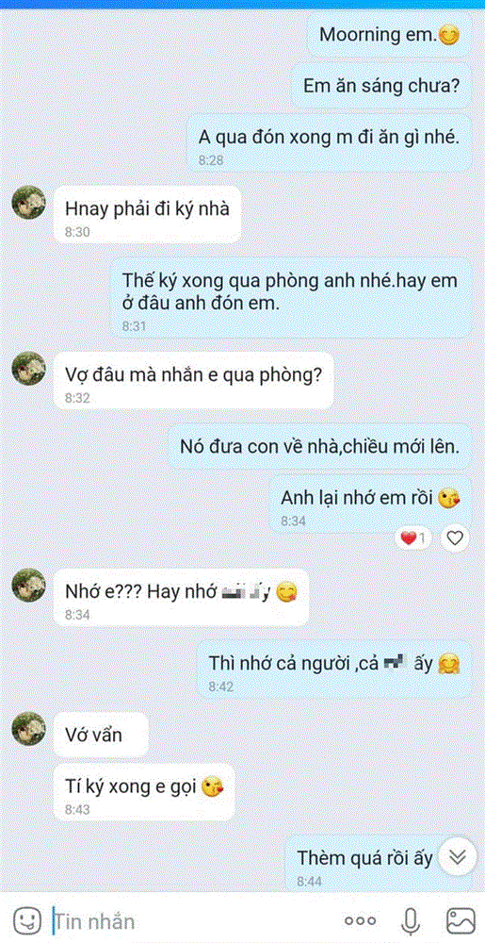Image resolution: width=485 pixels, height=943 pixels.
Task: Select the "Moorning em." message bubble
Action: (x=389, y=36)
